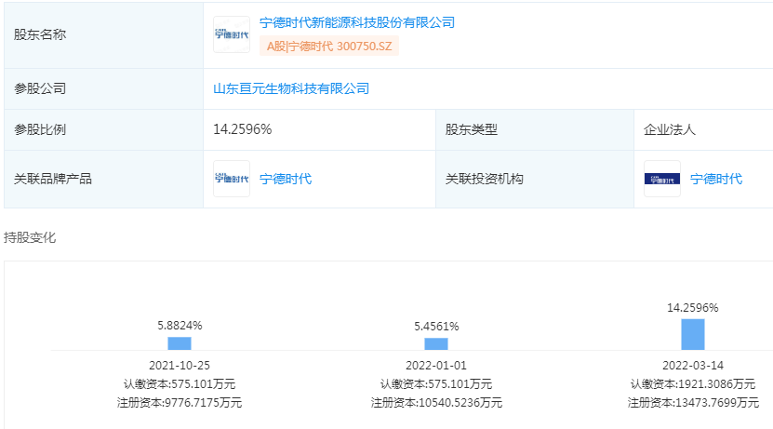773x429 pixels.
Task: Select the 14.2596% shareholding ratio value
Action: click(243, 129)
